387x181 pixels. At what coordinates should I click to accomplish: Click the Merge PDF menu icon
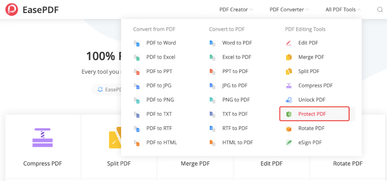[289, 57]
